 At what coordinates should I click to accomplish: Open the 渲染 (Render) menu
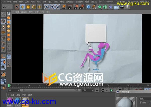click(x=56, y=2)
